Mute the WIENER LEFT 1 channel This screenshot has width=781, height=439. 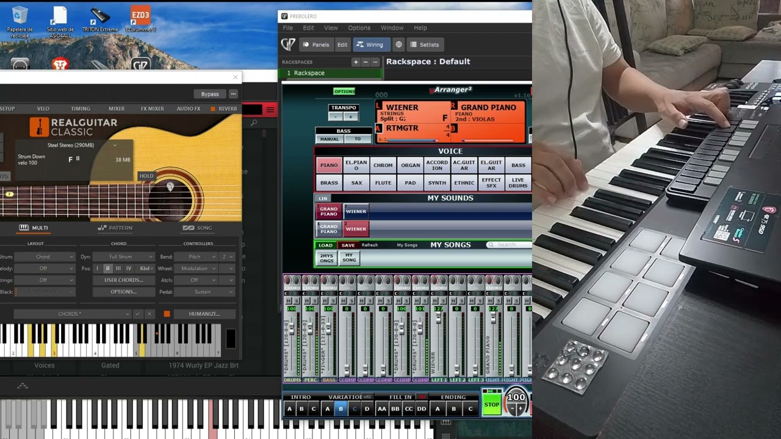435,301
